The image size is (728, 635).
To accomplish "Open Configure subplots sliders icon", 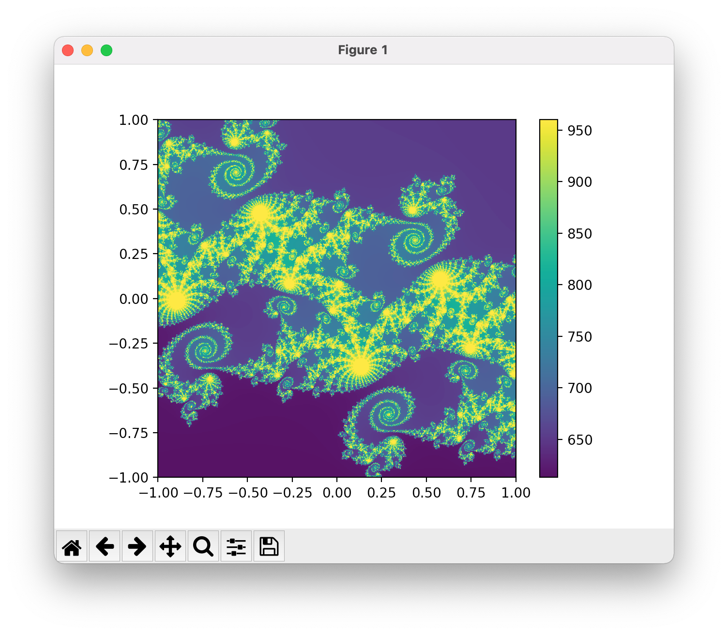I will point(236,546).
